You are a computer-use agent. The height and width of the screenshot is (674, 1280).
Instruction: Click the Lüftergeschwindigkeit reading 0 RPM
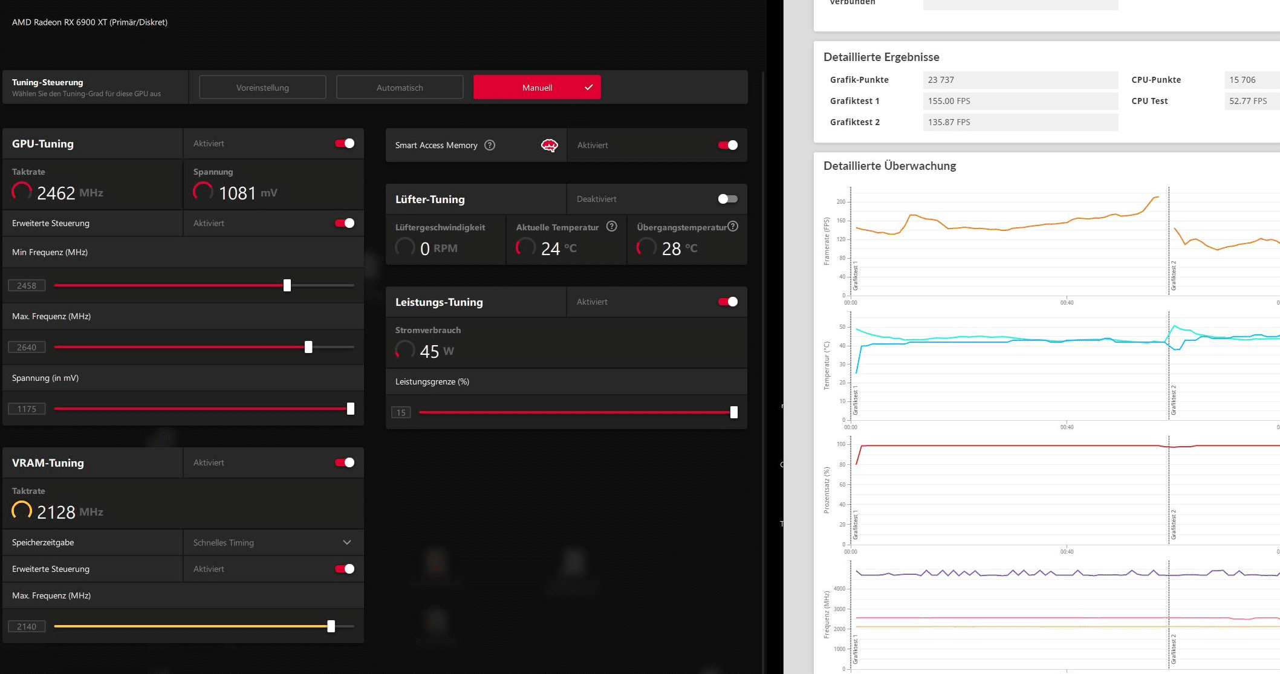(439, 248)
